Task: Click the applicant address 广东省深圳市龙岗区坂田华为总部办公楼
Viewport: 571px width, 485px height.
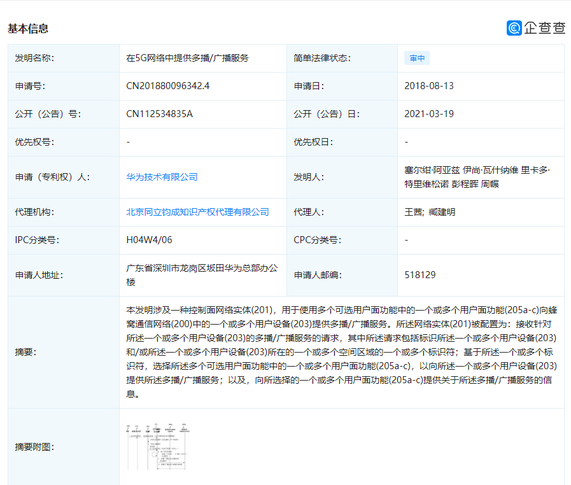Action: (x=202, y=275)
